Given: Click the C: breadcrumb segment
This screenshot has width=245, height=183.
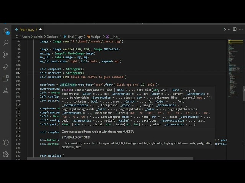Looking at the screenshot, I should tap(17, 37).
